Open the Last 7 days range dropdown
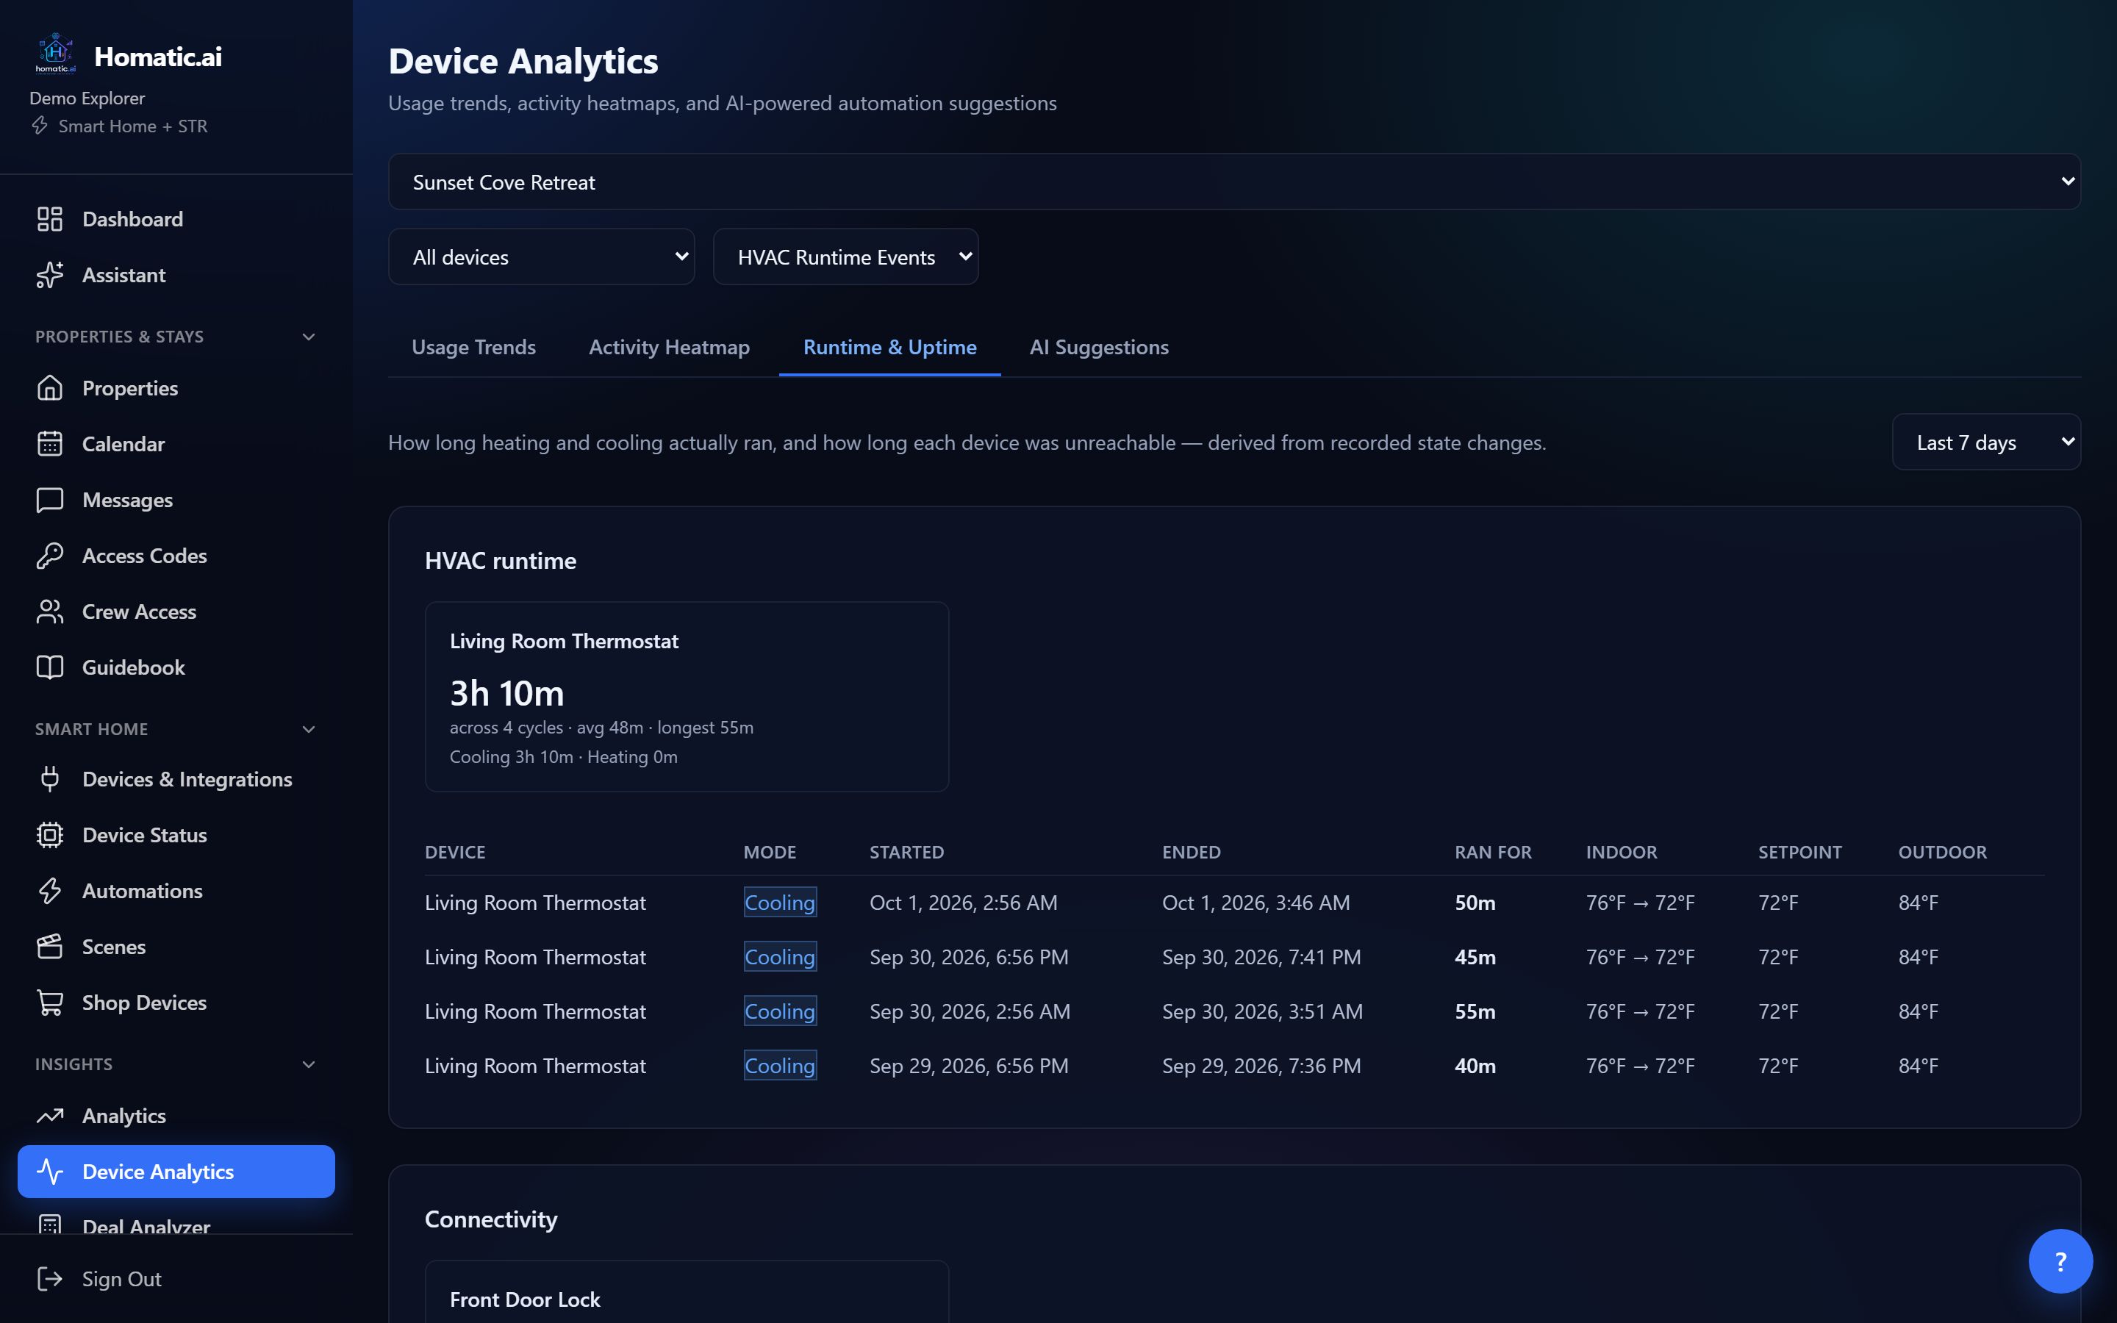This screenshot has height=1323, width=2117. [1987, 442]
